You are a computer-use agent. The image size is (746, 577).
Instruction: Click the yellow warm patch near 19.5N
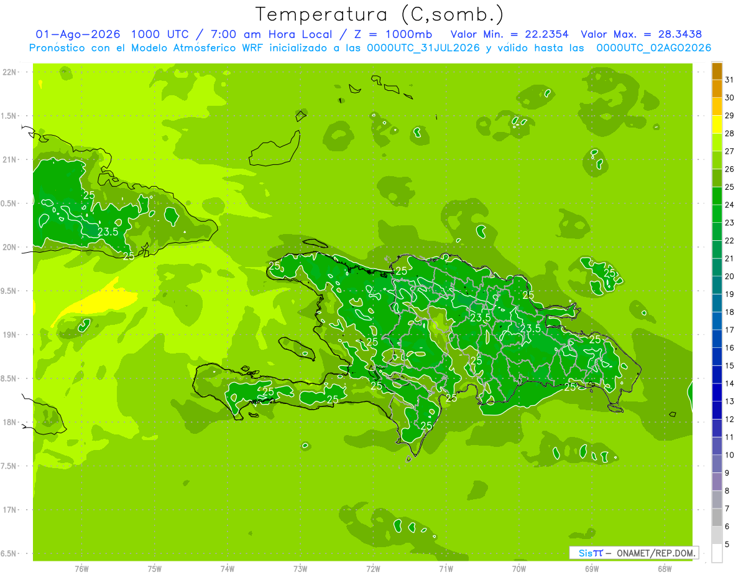pyautogui.click(x=96, y=303)
